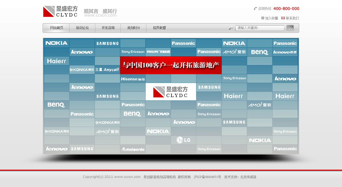Image resolution: width=342 pixels, height=187 pixels.
Task: Click the molsonic logo tile
Action: click(x=133, y=149)
